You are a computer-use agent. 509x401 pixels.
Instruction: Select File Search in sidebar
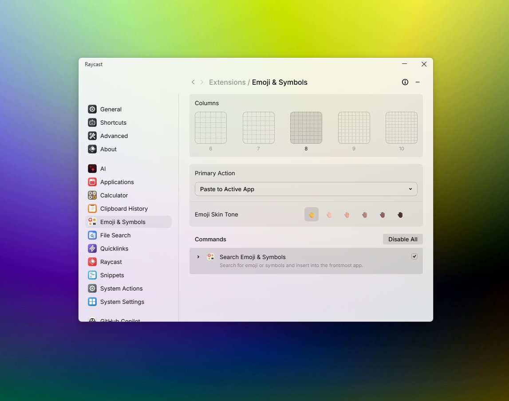(x=115, y=235)
